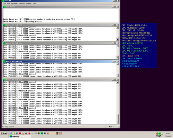Click Worker #1 scrollbar down arrow
The image size is (173, 138).
click(117, 40)
